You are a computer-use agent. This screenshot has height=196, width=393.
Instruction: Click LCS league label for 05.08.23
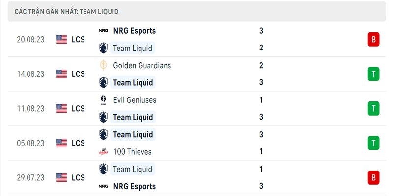(78, 143)
